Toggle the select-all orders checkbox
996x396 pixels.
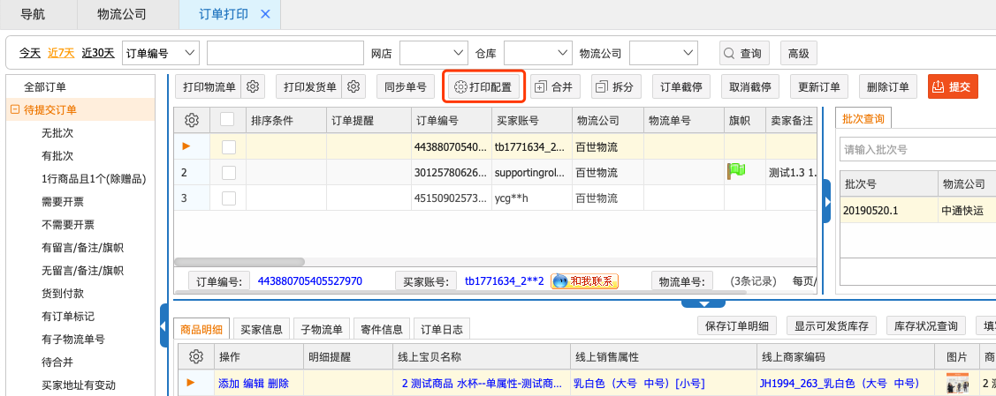coord(227,120)
